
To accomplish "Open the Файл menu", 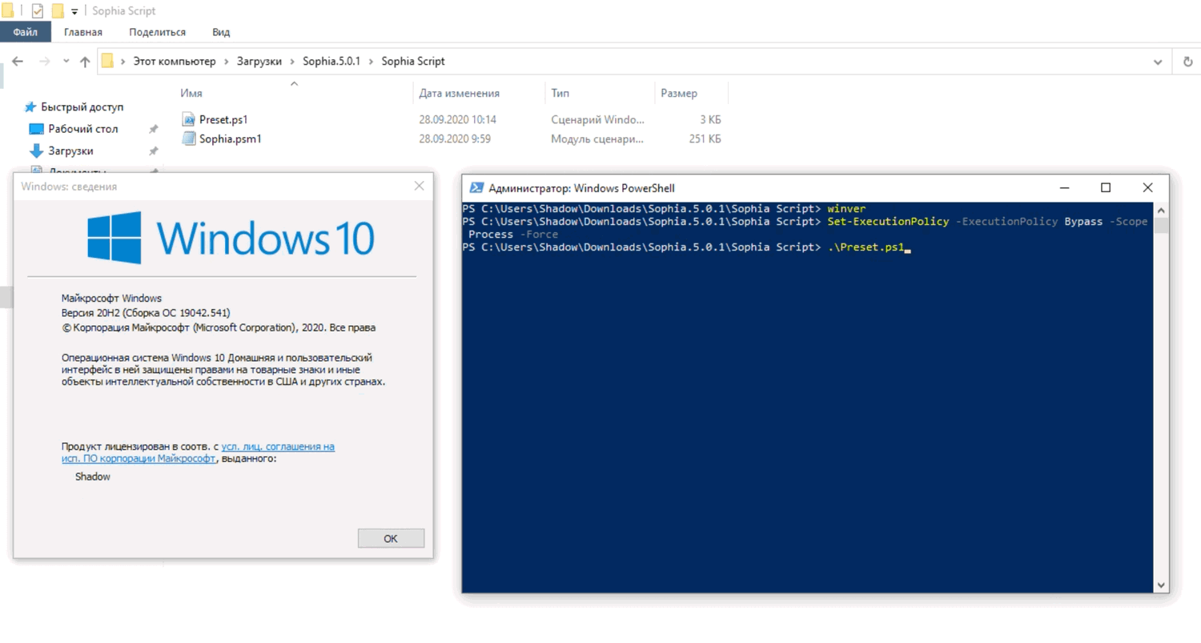I will tap(25, 32).
